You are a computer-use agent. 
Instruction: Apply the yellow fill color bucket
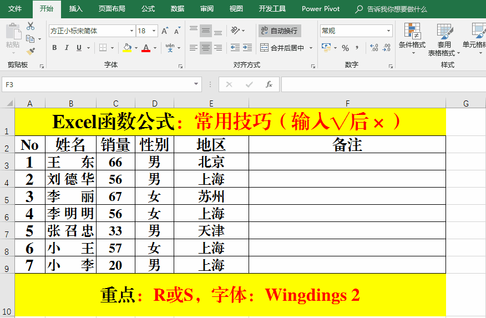click(x=127, y=48)
